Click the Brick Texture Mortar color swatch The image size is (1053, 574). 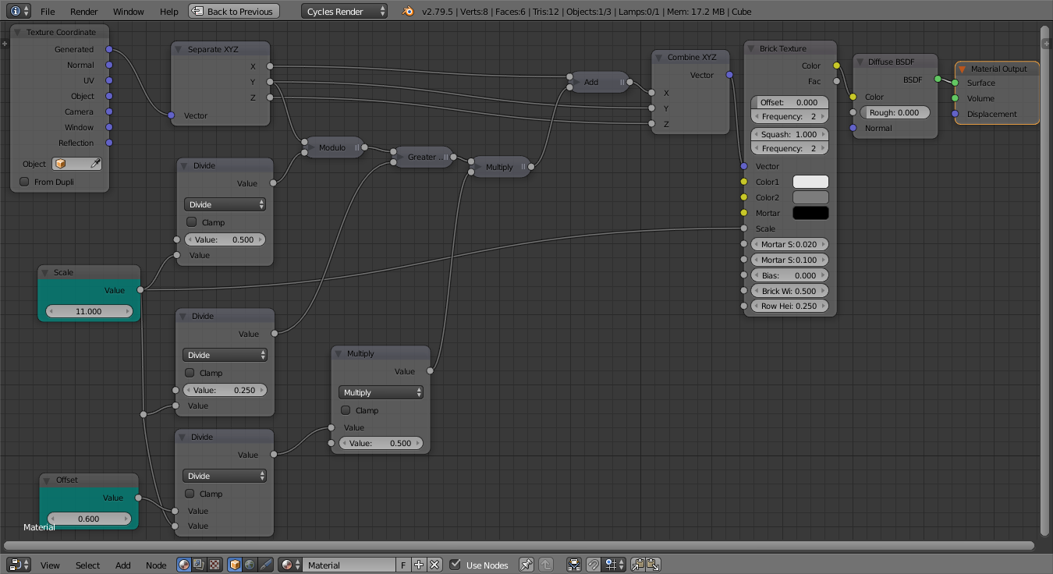(810, 213)
